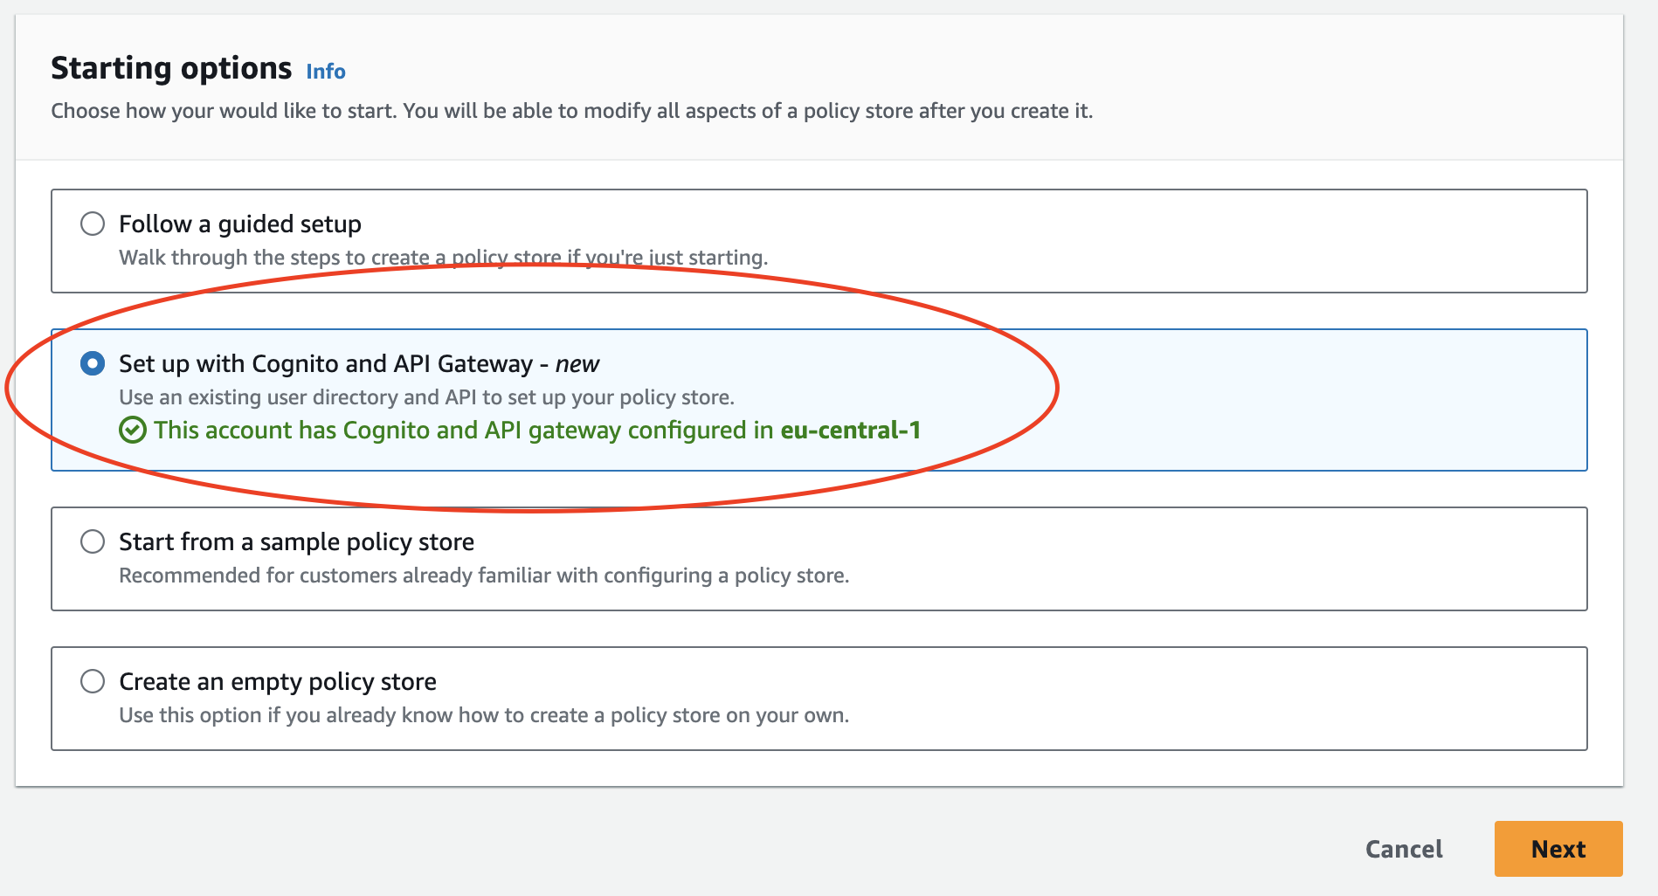Click the green checkmark status icon
This screenshot has height=896, width=1658.
pos(133,430)
